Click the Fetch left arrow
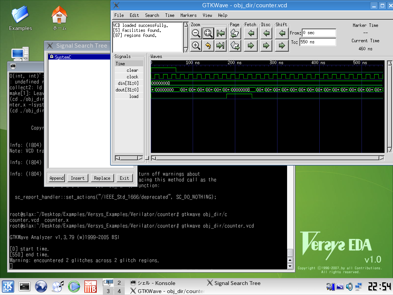 pos(251,33)
